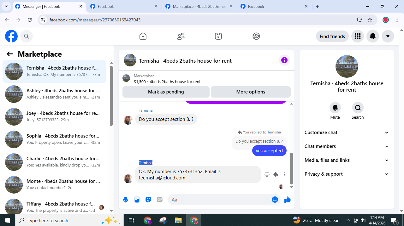
Task: Select Messenger | Facebook browser tab
Action: [49, 6]
